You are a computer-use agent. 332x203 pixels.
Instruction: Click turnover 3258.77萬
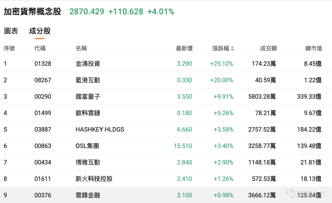tap(262, 146)
